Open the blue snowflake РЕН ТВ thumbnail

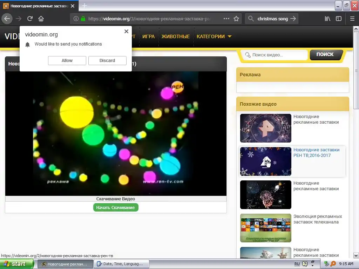(266, 161)
